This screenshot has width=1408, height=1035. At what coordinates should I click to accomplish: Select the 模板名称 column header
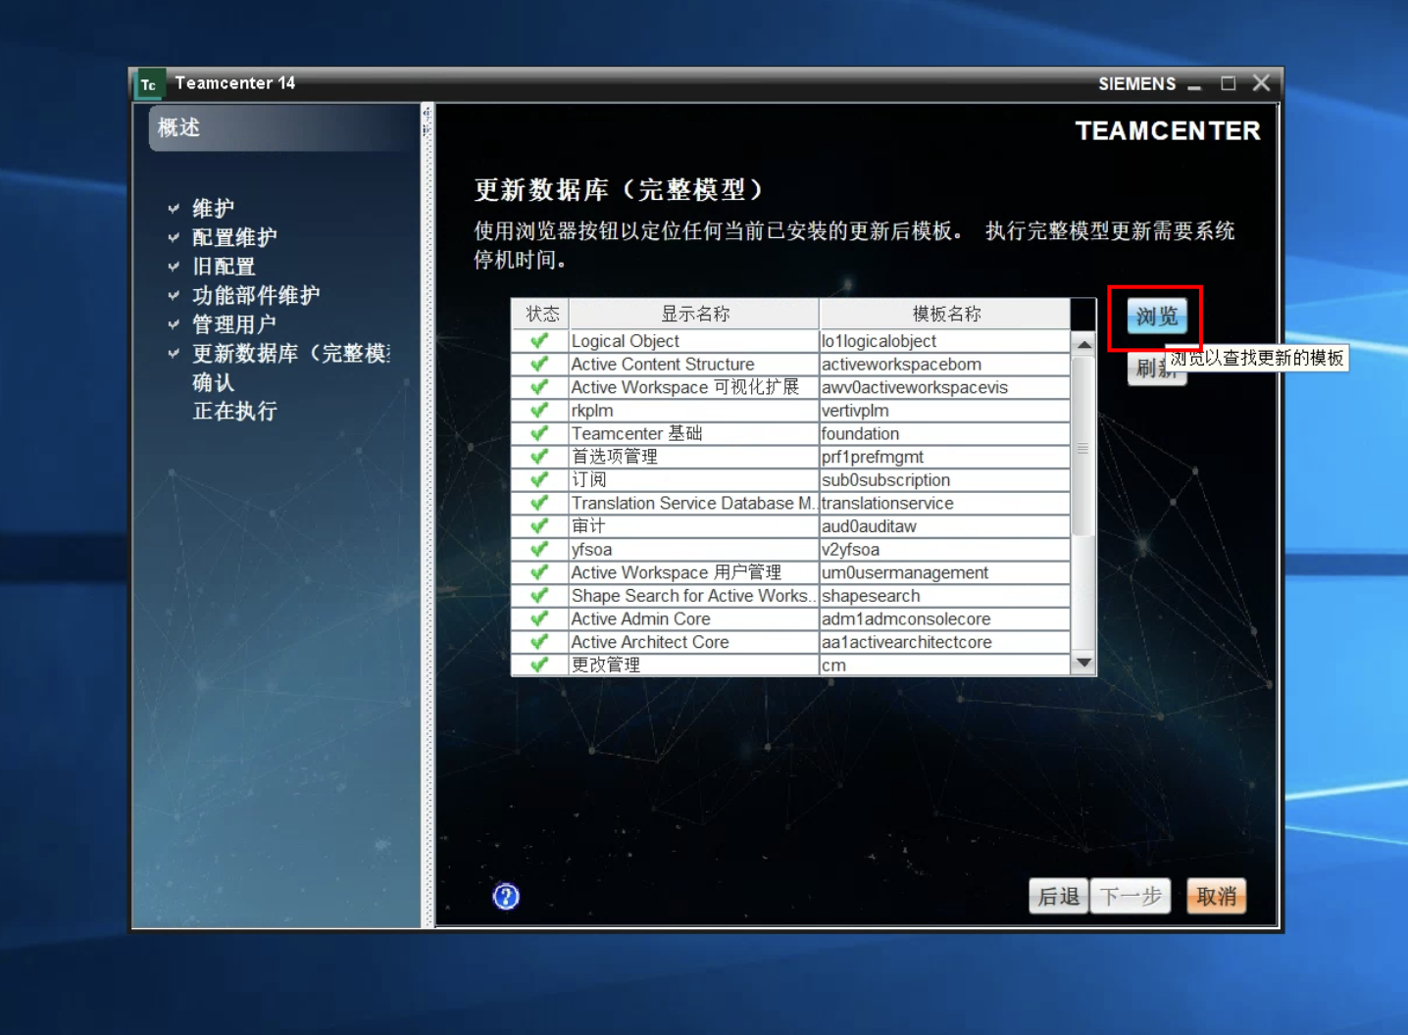tap(945, 314)
